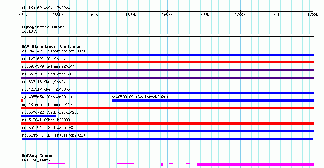Click the small magenta HN1L exon near 1698k
324x168 pixels.
pos(162,164)
